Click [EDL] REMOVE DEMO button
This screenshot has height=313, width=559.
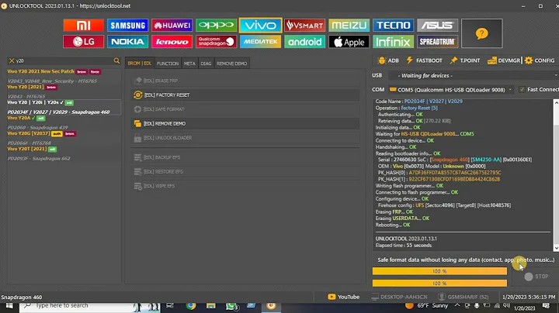click(x=245, y=123)
